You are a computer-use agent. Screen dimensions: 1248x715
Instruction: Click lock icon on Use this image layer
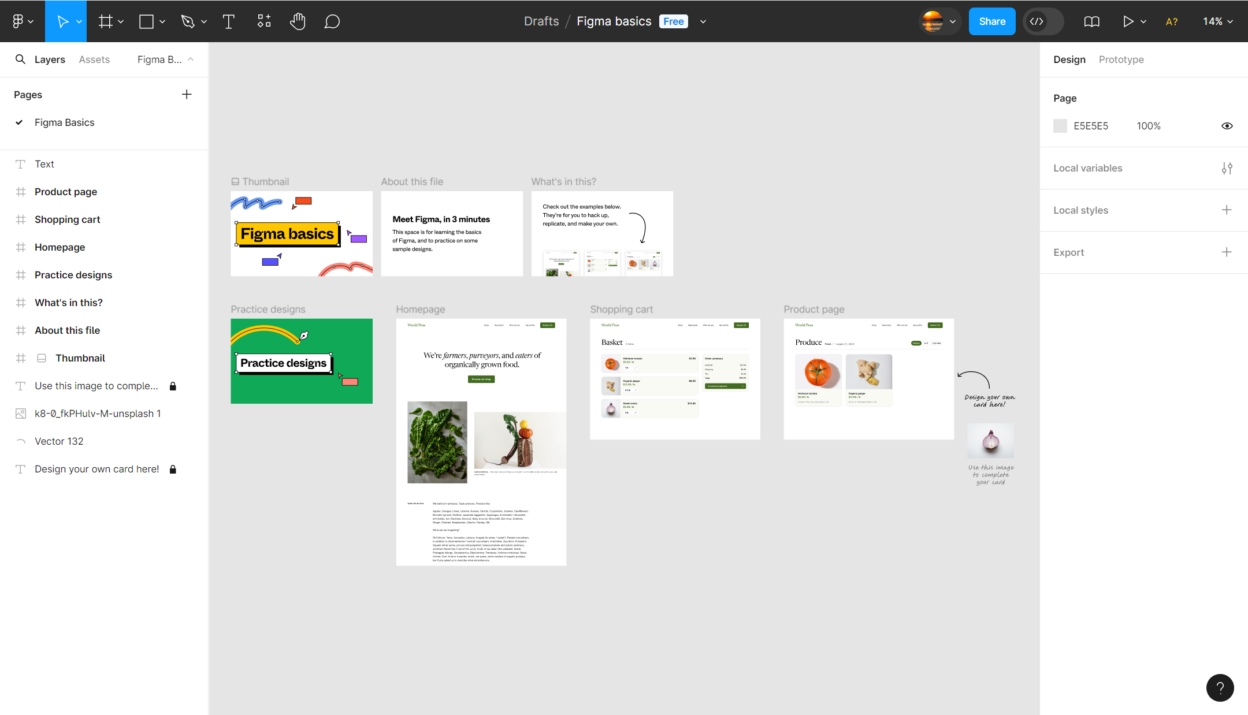173,386
